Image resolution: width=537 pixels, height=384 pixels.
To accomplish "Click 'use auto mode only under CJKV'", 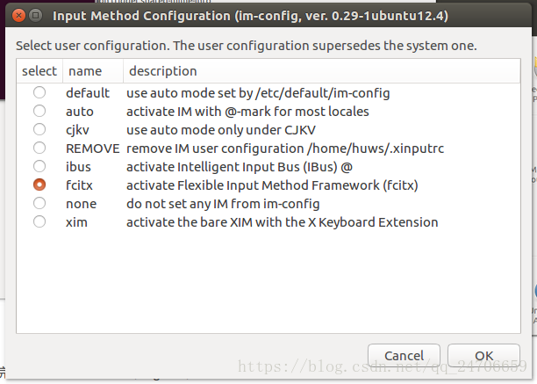I will (221, 130).
